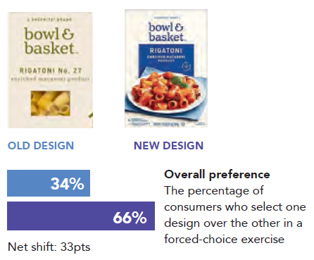Image resolution: width=314 pixels, height=260 pixels.
Task: Click the 34% value text
Action: (x=68, y=184)
